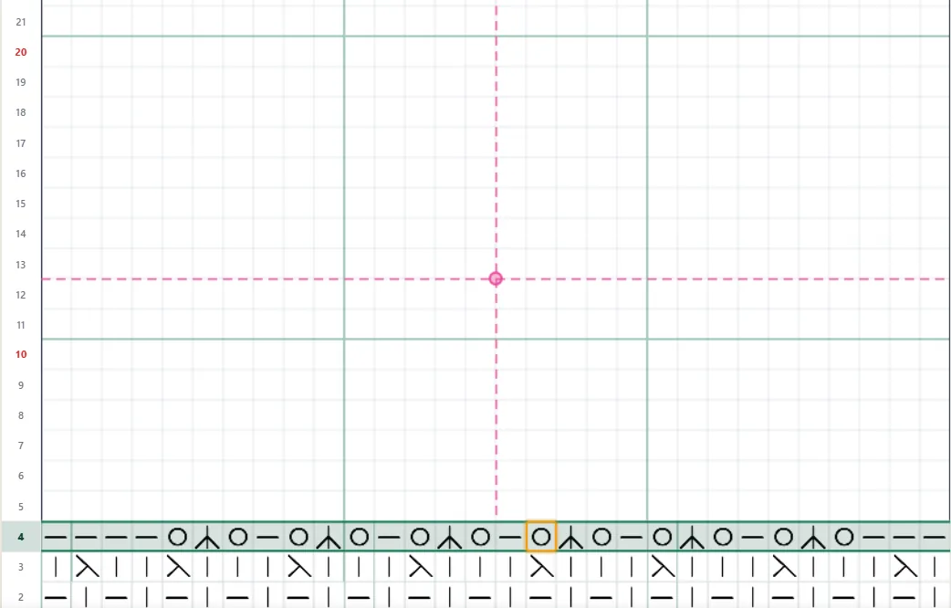Image resolution: width=951 pixels, height=608 pixels.
Task: Select the rightmost knit bar in row 3
Action: (935, 567)
